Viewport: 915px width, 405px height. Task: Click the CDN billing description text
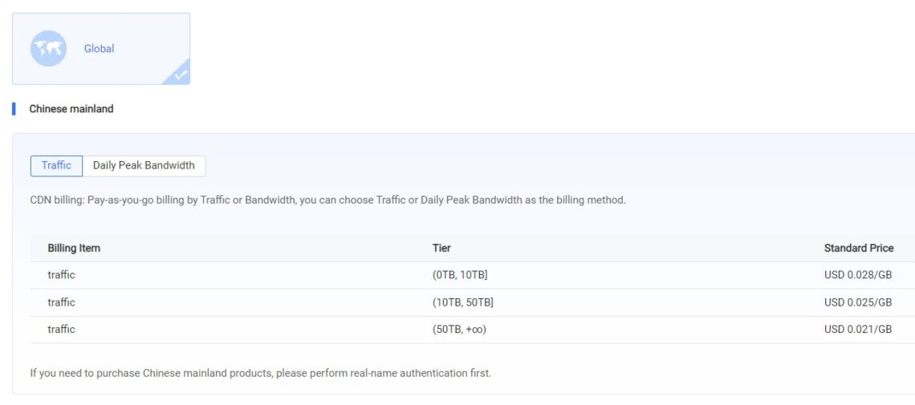[327, 200]
